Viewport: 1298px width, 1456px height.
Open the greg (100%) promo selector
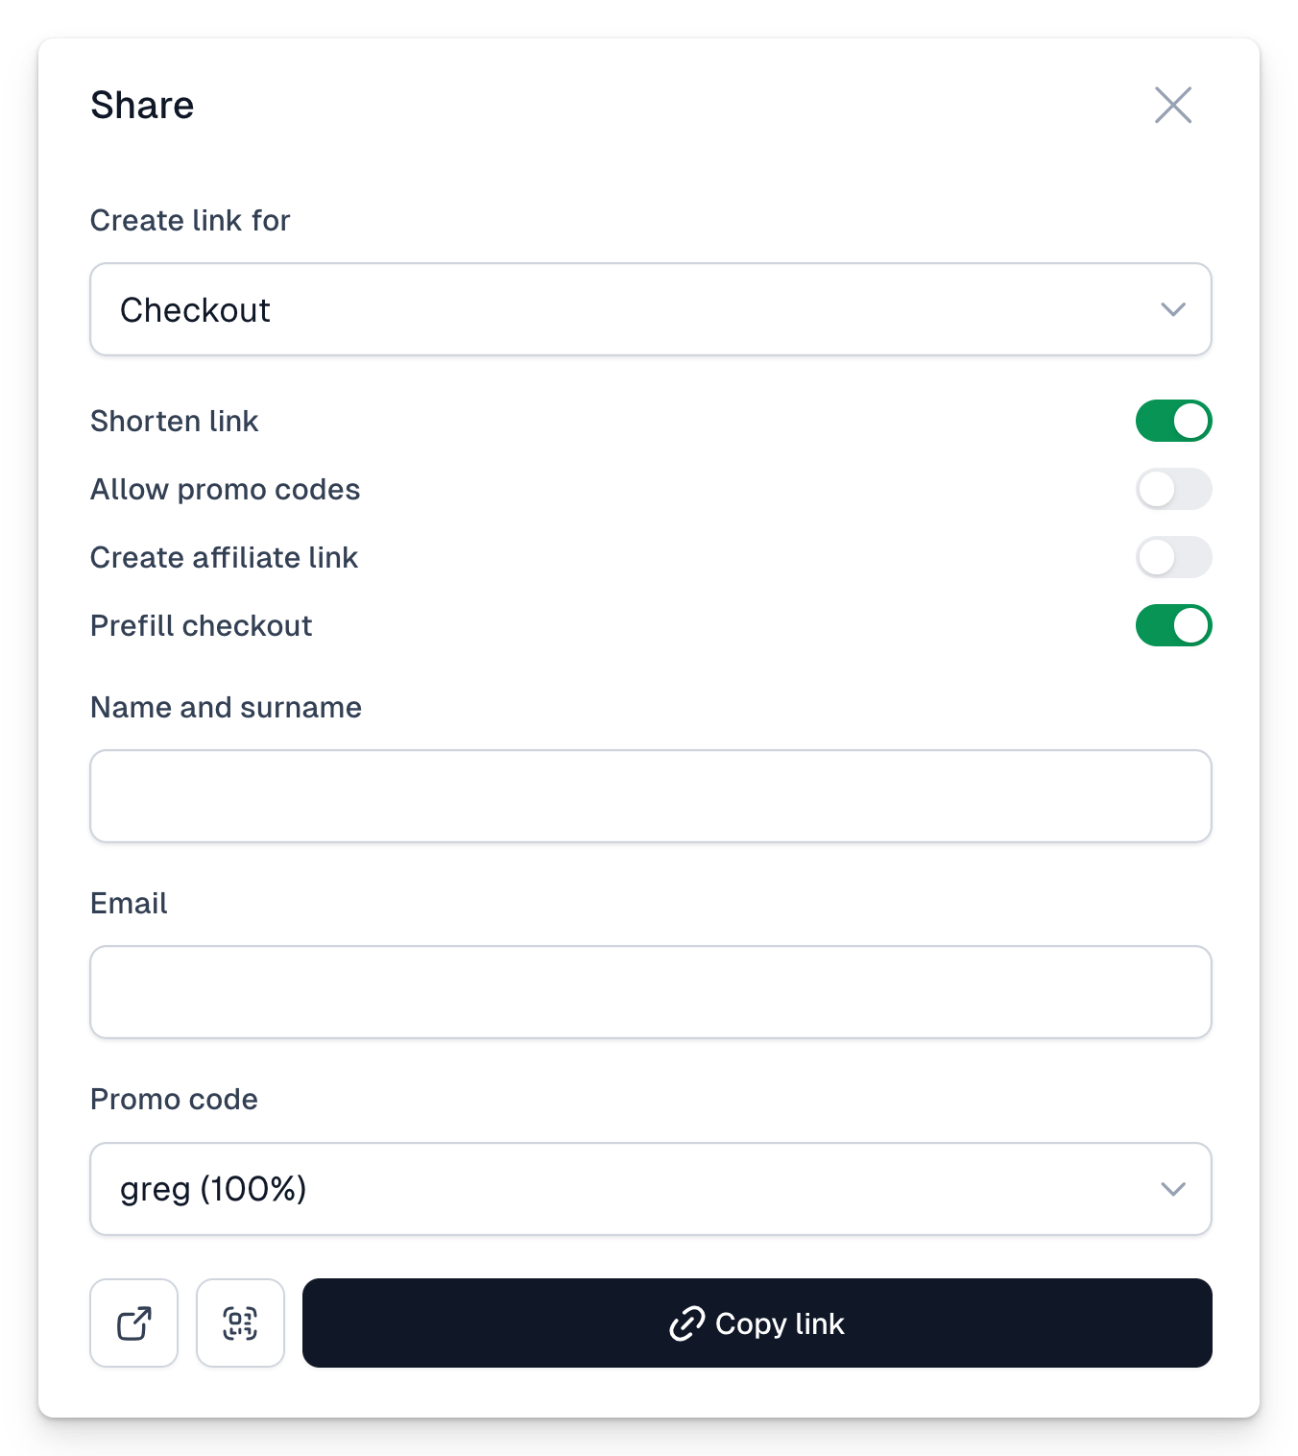[651, 1189]
